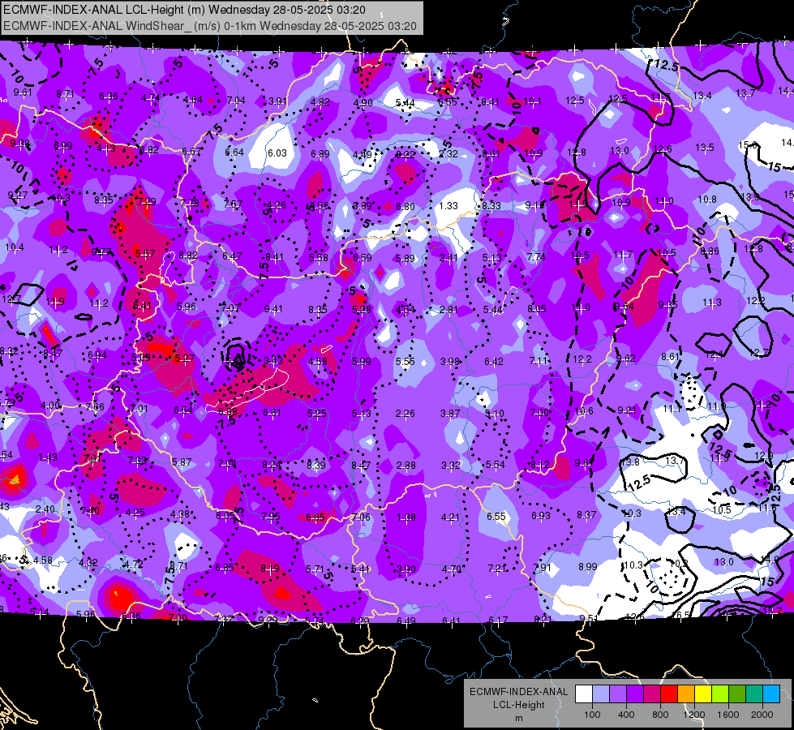This screenshot has height=730, width=794.
Task: Click the grid value 3.98
Action: (x=449, y=361)
